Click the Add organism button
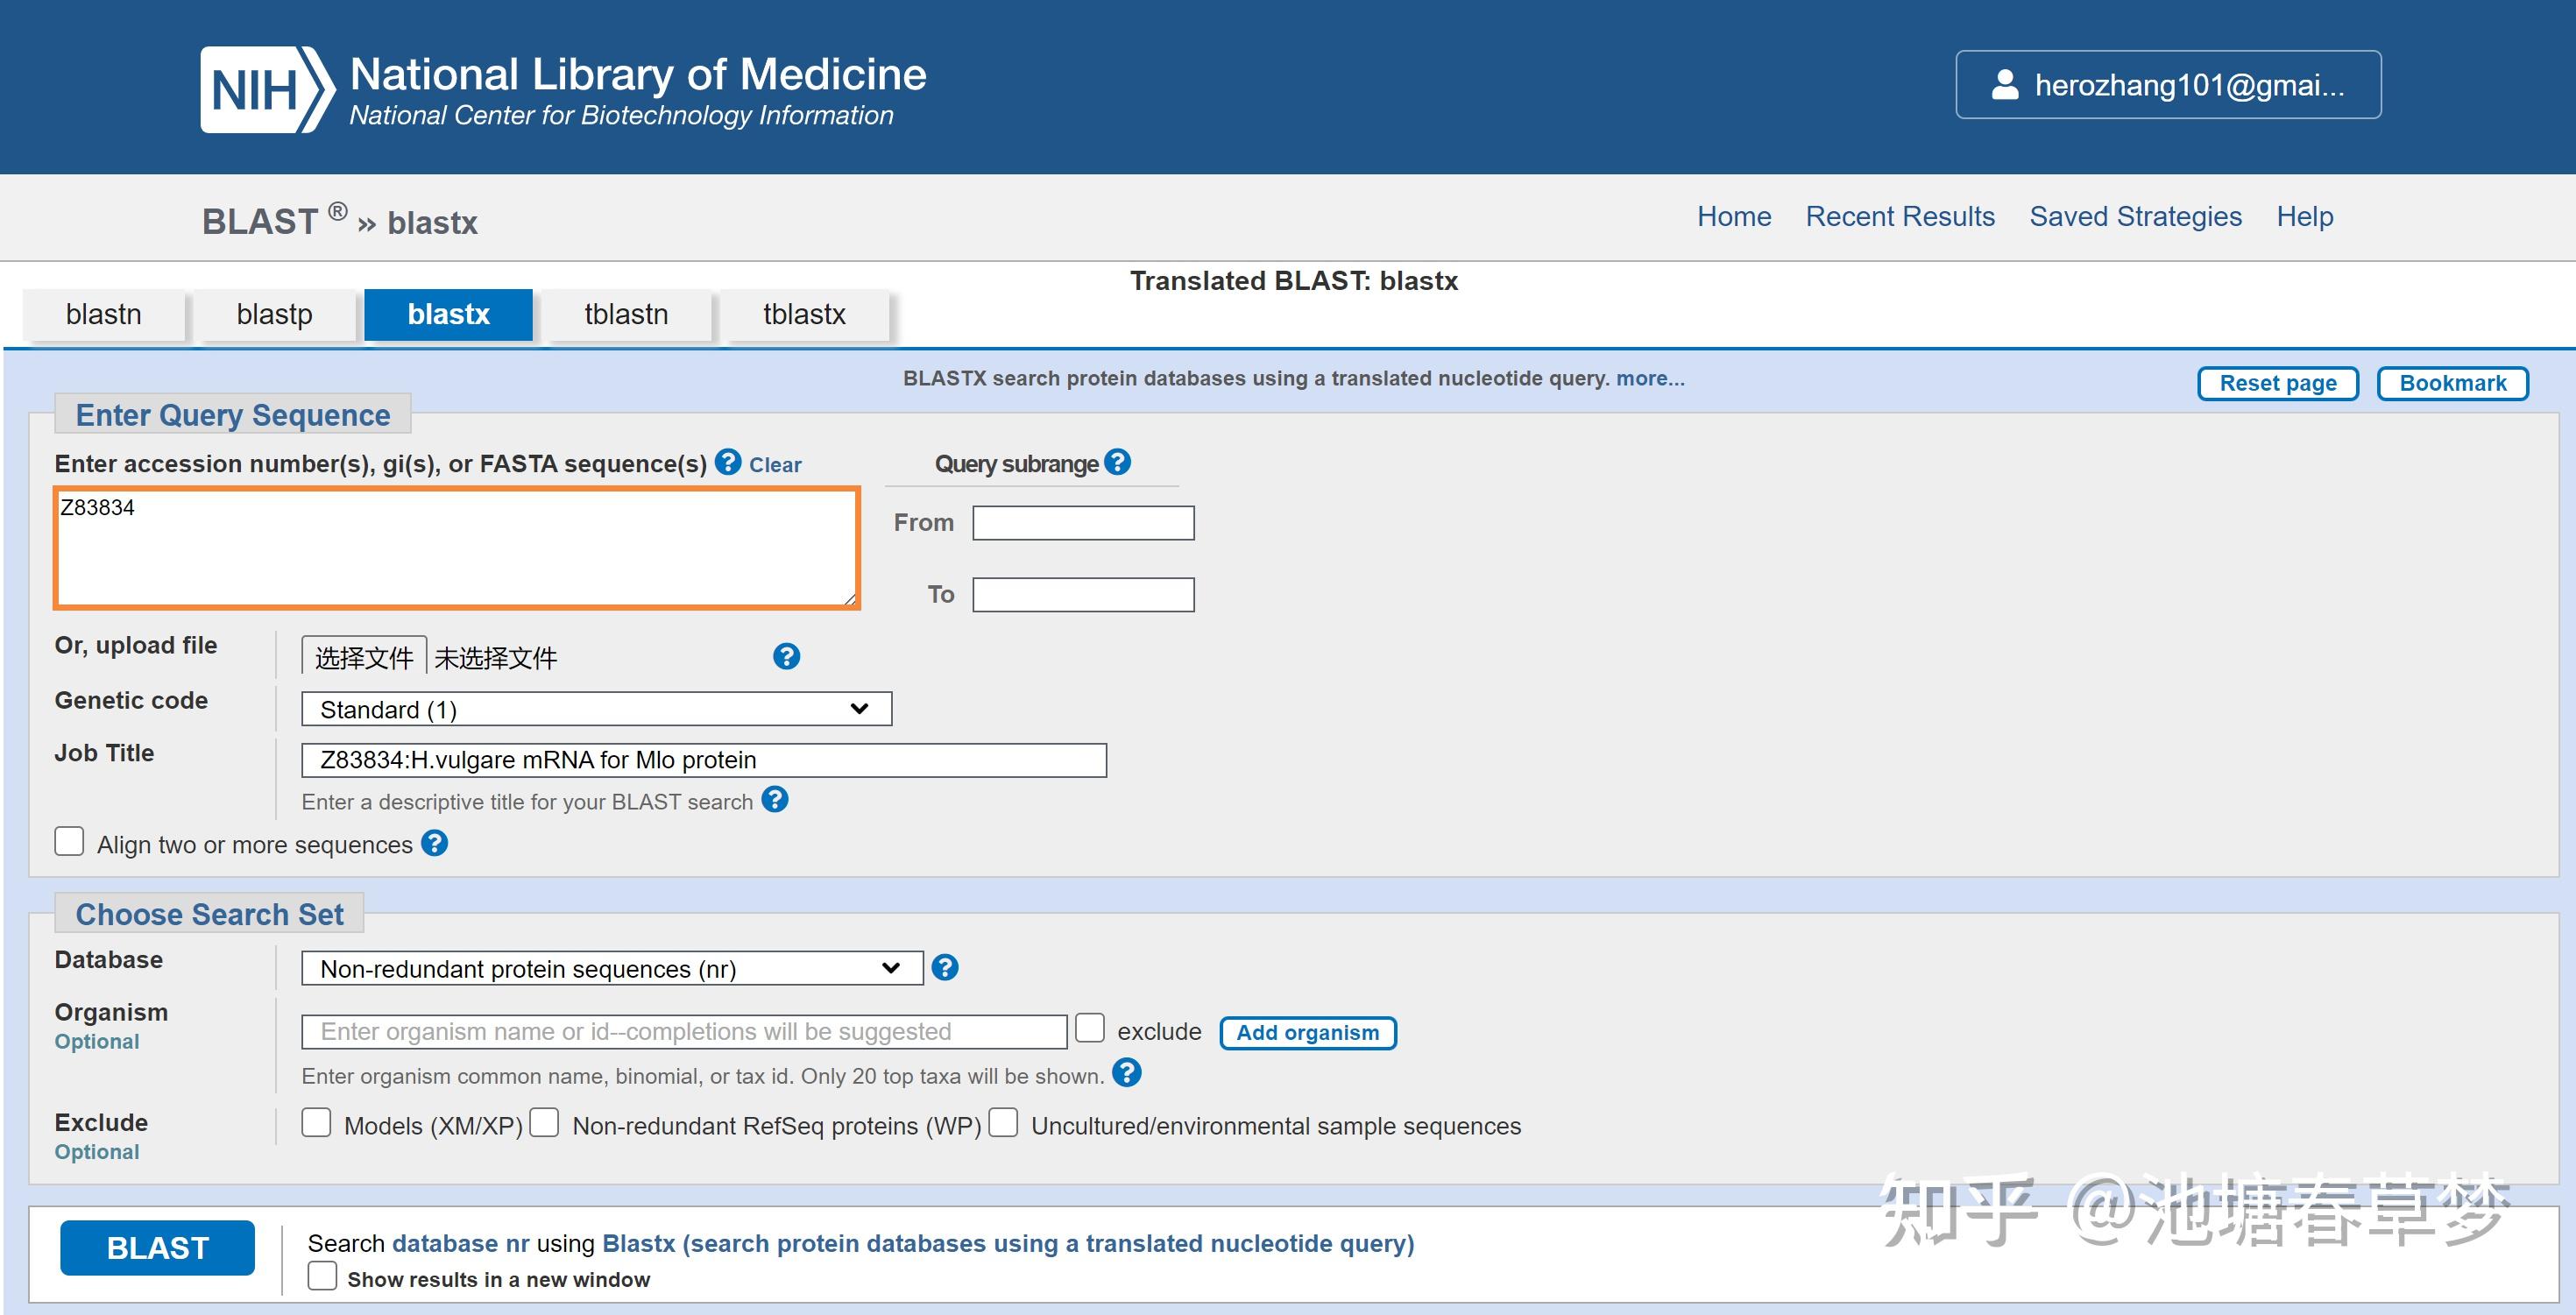The height and width of the screenshot is (1315, 2576). [x=1307, y=1032]
